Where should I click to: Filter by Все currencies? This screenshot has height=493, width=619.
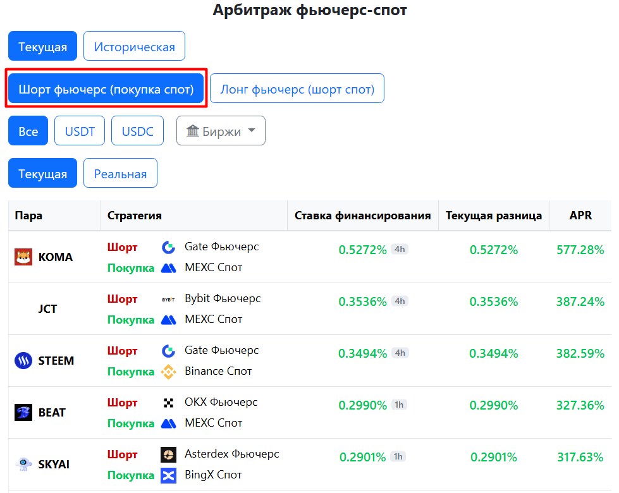pyautogui.click(x=28, y=131)
